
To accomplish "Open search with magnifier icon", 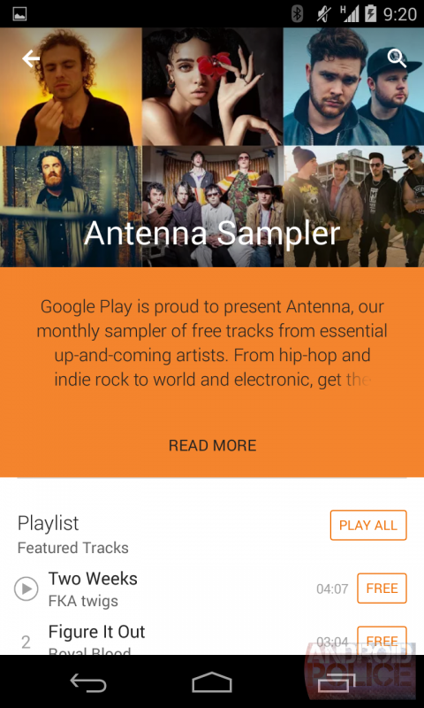I will (397, 58).
